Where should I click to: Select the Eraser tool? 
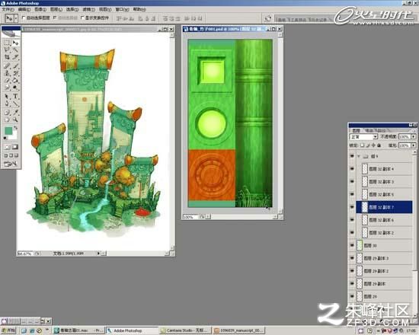click(x=7, y=80)
